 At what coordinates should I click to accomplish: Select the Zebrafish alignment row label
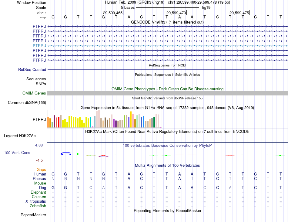pyautogui.click(x=38, y=206)
